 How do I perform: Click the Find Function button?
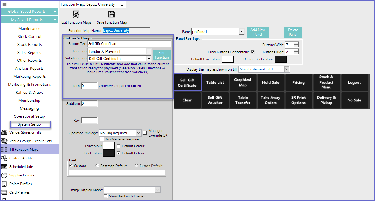pyautogui.click(x=162, y=55)
